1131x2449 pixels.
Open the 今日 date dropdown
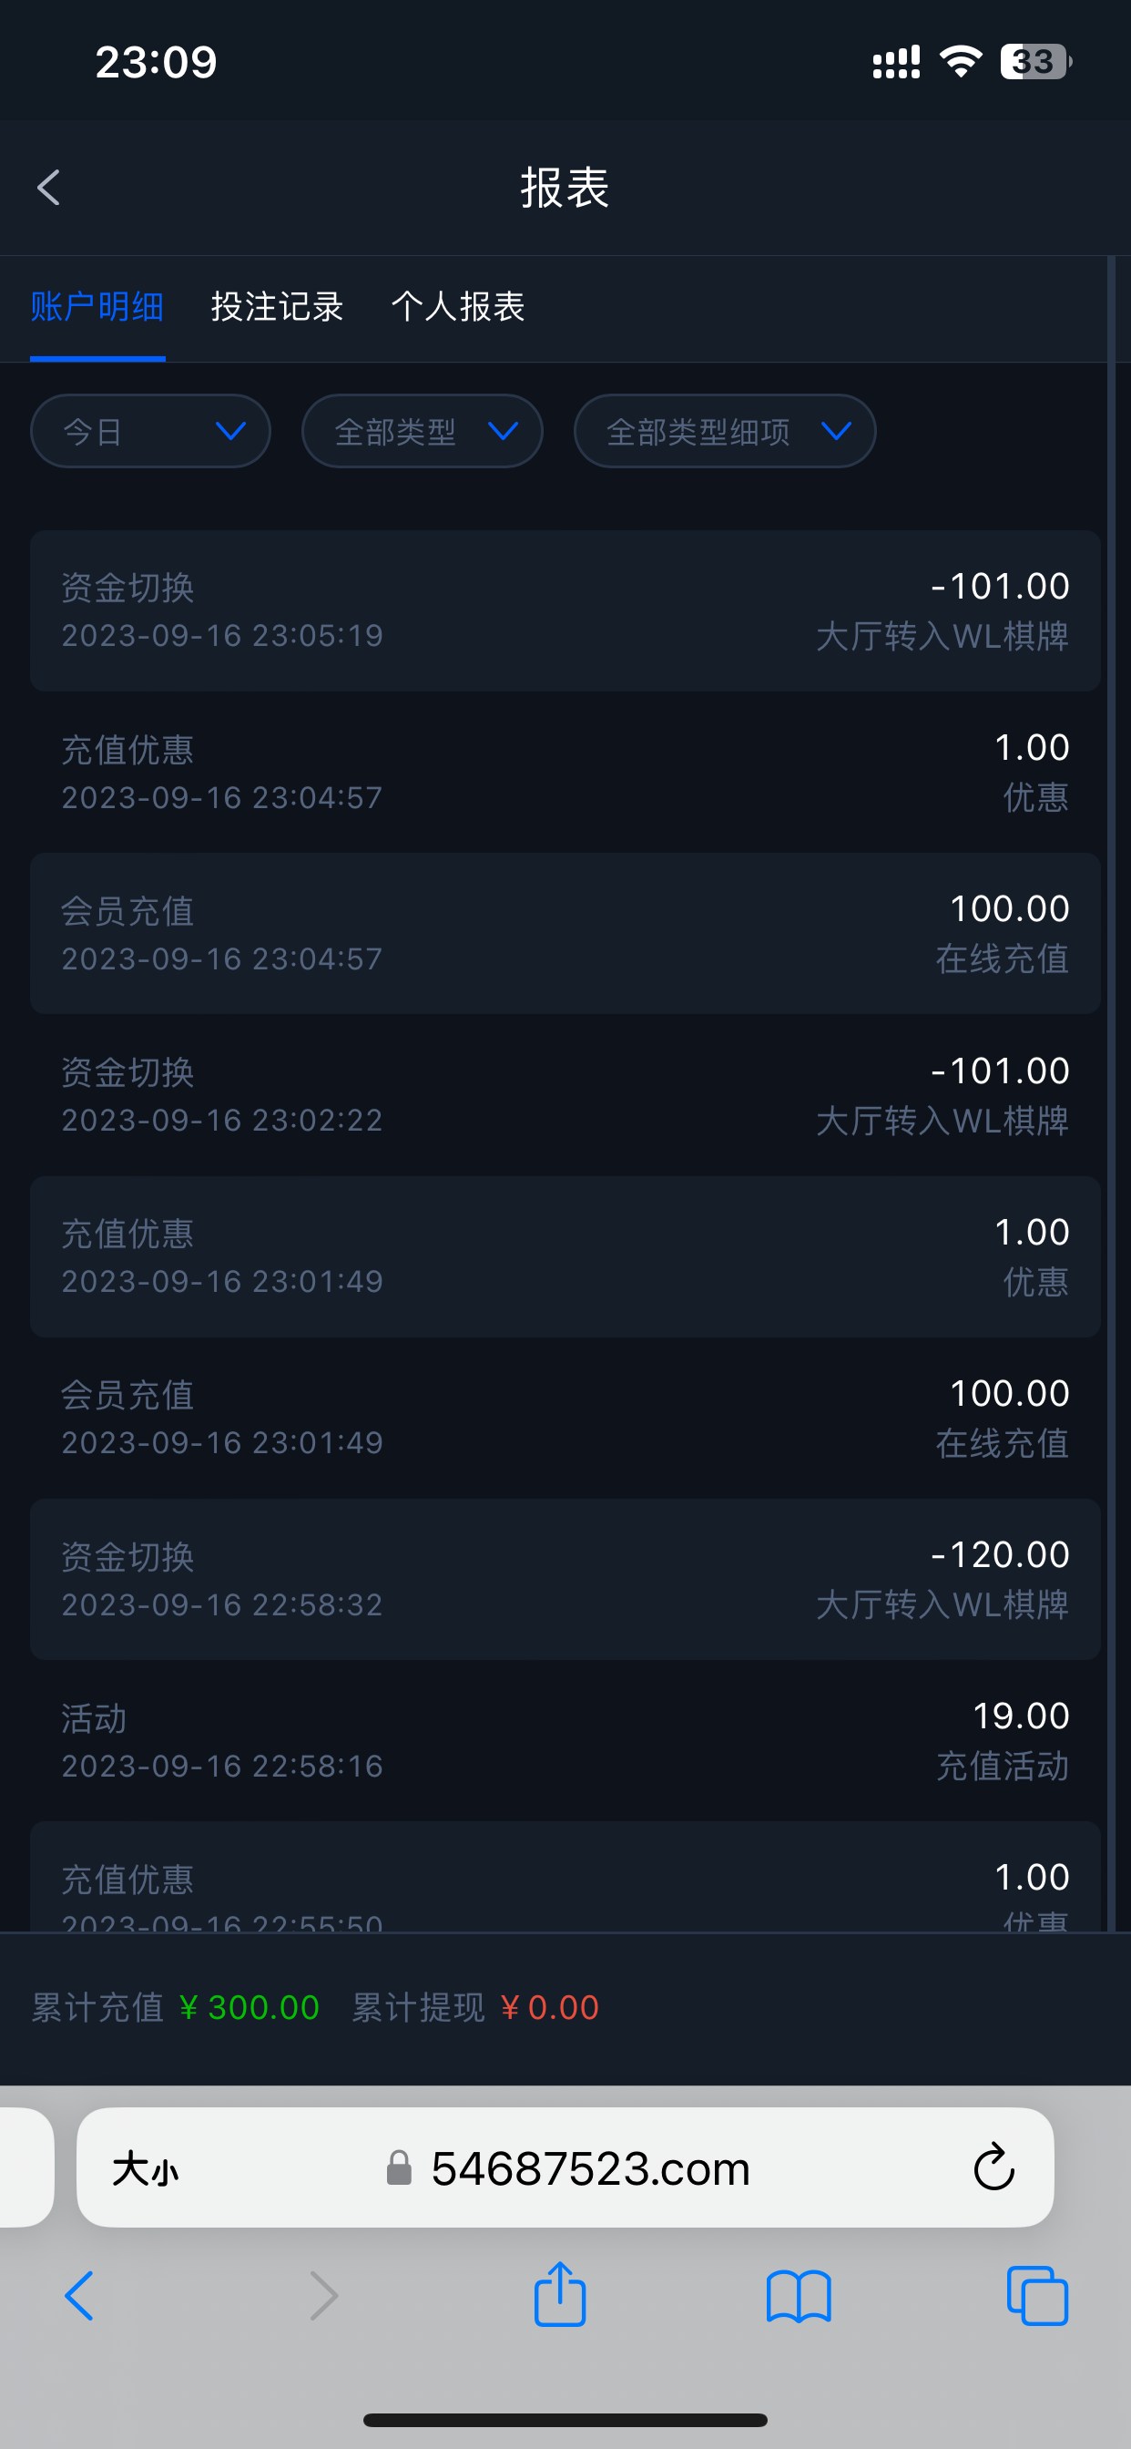tap(150, 432)
